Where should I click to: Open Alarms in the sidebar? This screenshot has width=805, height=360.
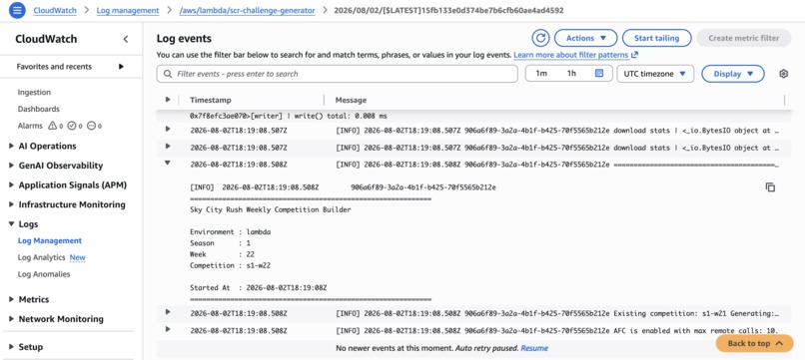30,126
